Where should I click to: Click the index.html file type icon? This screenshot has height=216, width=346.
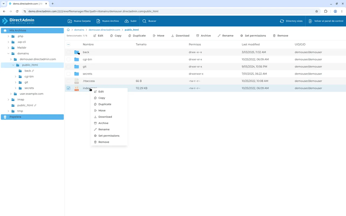pyautogui.click(x=77, y=88)
